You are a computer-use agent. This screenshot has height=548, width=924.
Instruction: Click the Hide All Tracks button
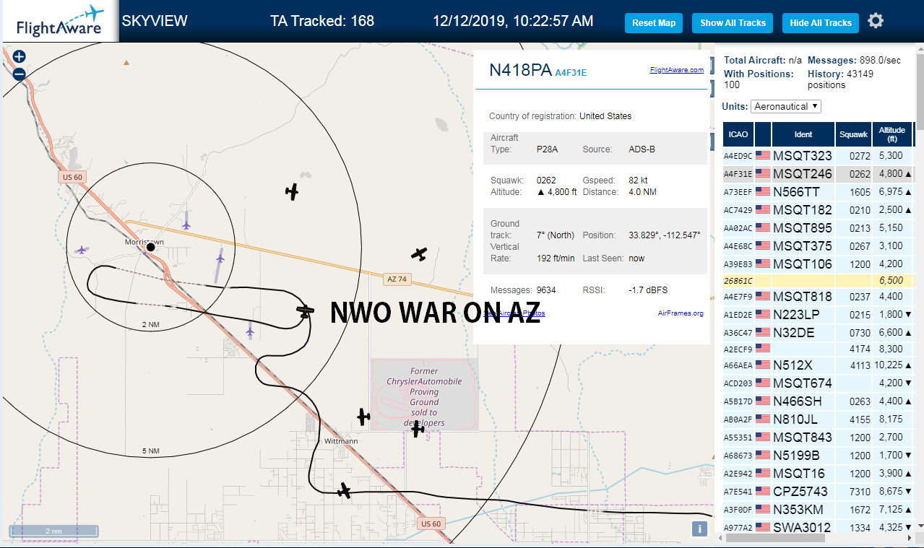pyautogui.click(x=821, y=23)
